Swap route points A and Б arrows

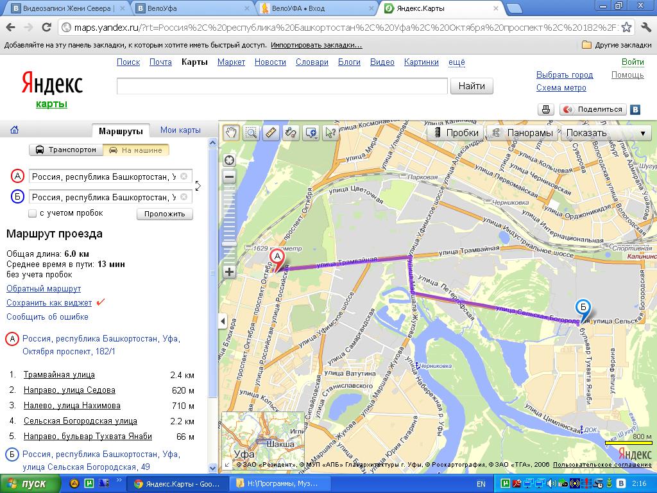[198, 186]
